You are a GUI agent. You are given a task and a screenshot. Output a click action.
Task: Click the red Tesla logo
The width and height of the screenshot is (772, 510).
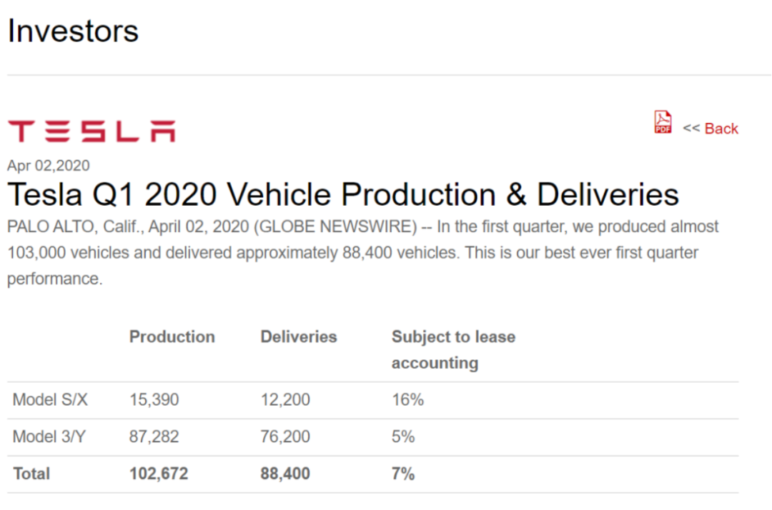(x=91, y=131)
